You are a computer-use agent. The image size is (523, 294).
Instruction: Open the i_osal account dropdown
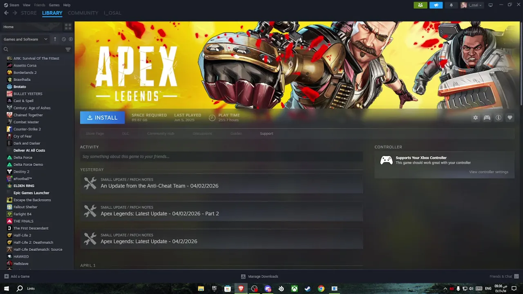(x=472, y=5)
